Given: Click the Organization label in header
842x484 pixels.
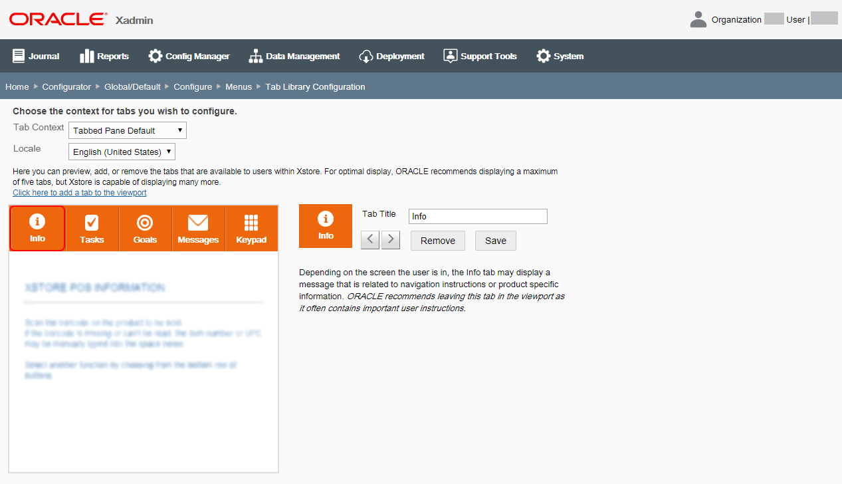Looking at the screenshot, I should 736,19.
